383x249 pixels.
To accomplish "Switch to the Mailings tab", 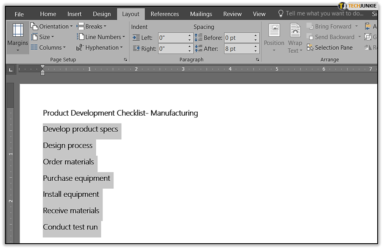I will (x=201, y=14).
